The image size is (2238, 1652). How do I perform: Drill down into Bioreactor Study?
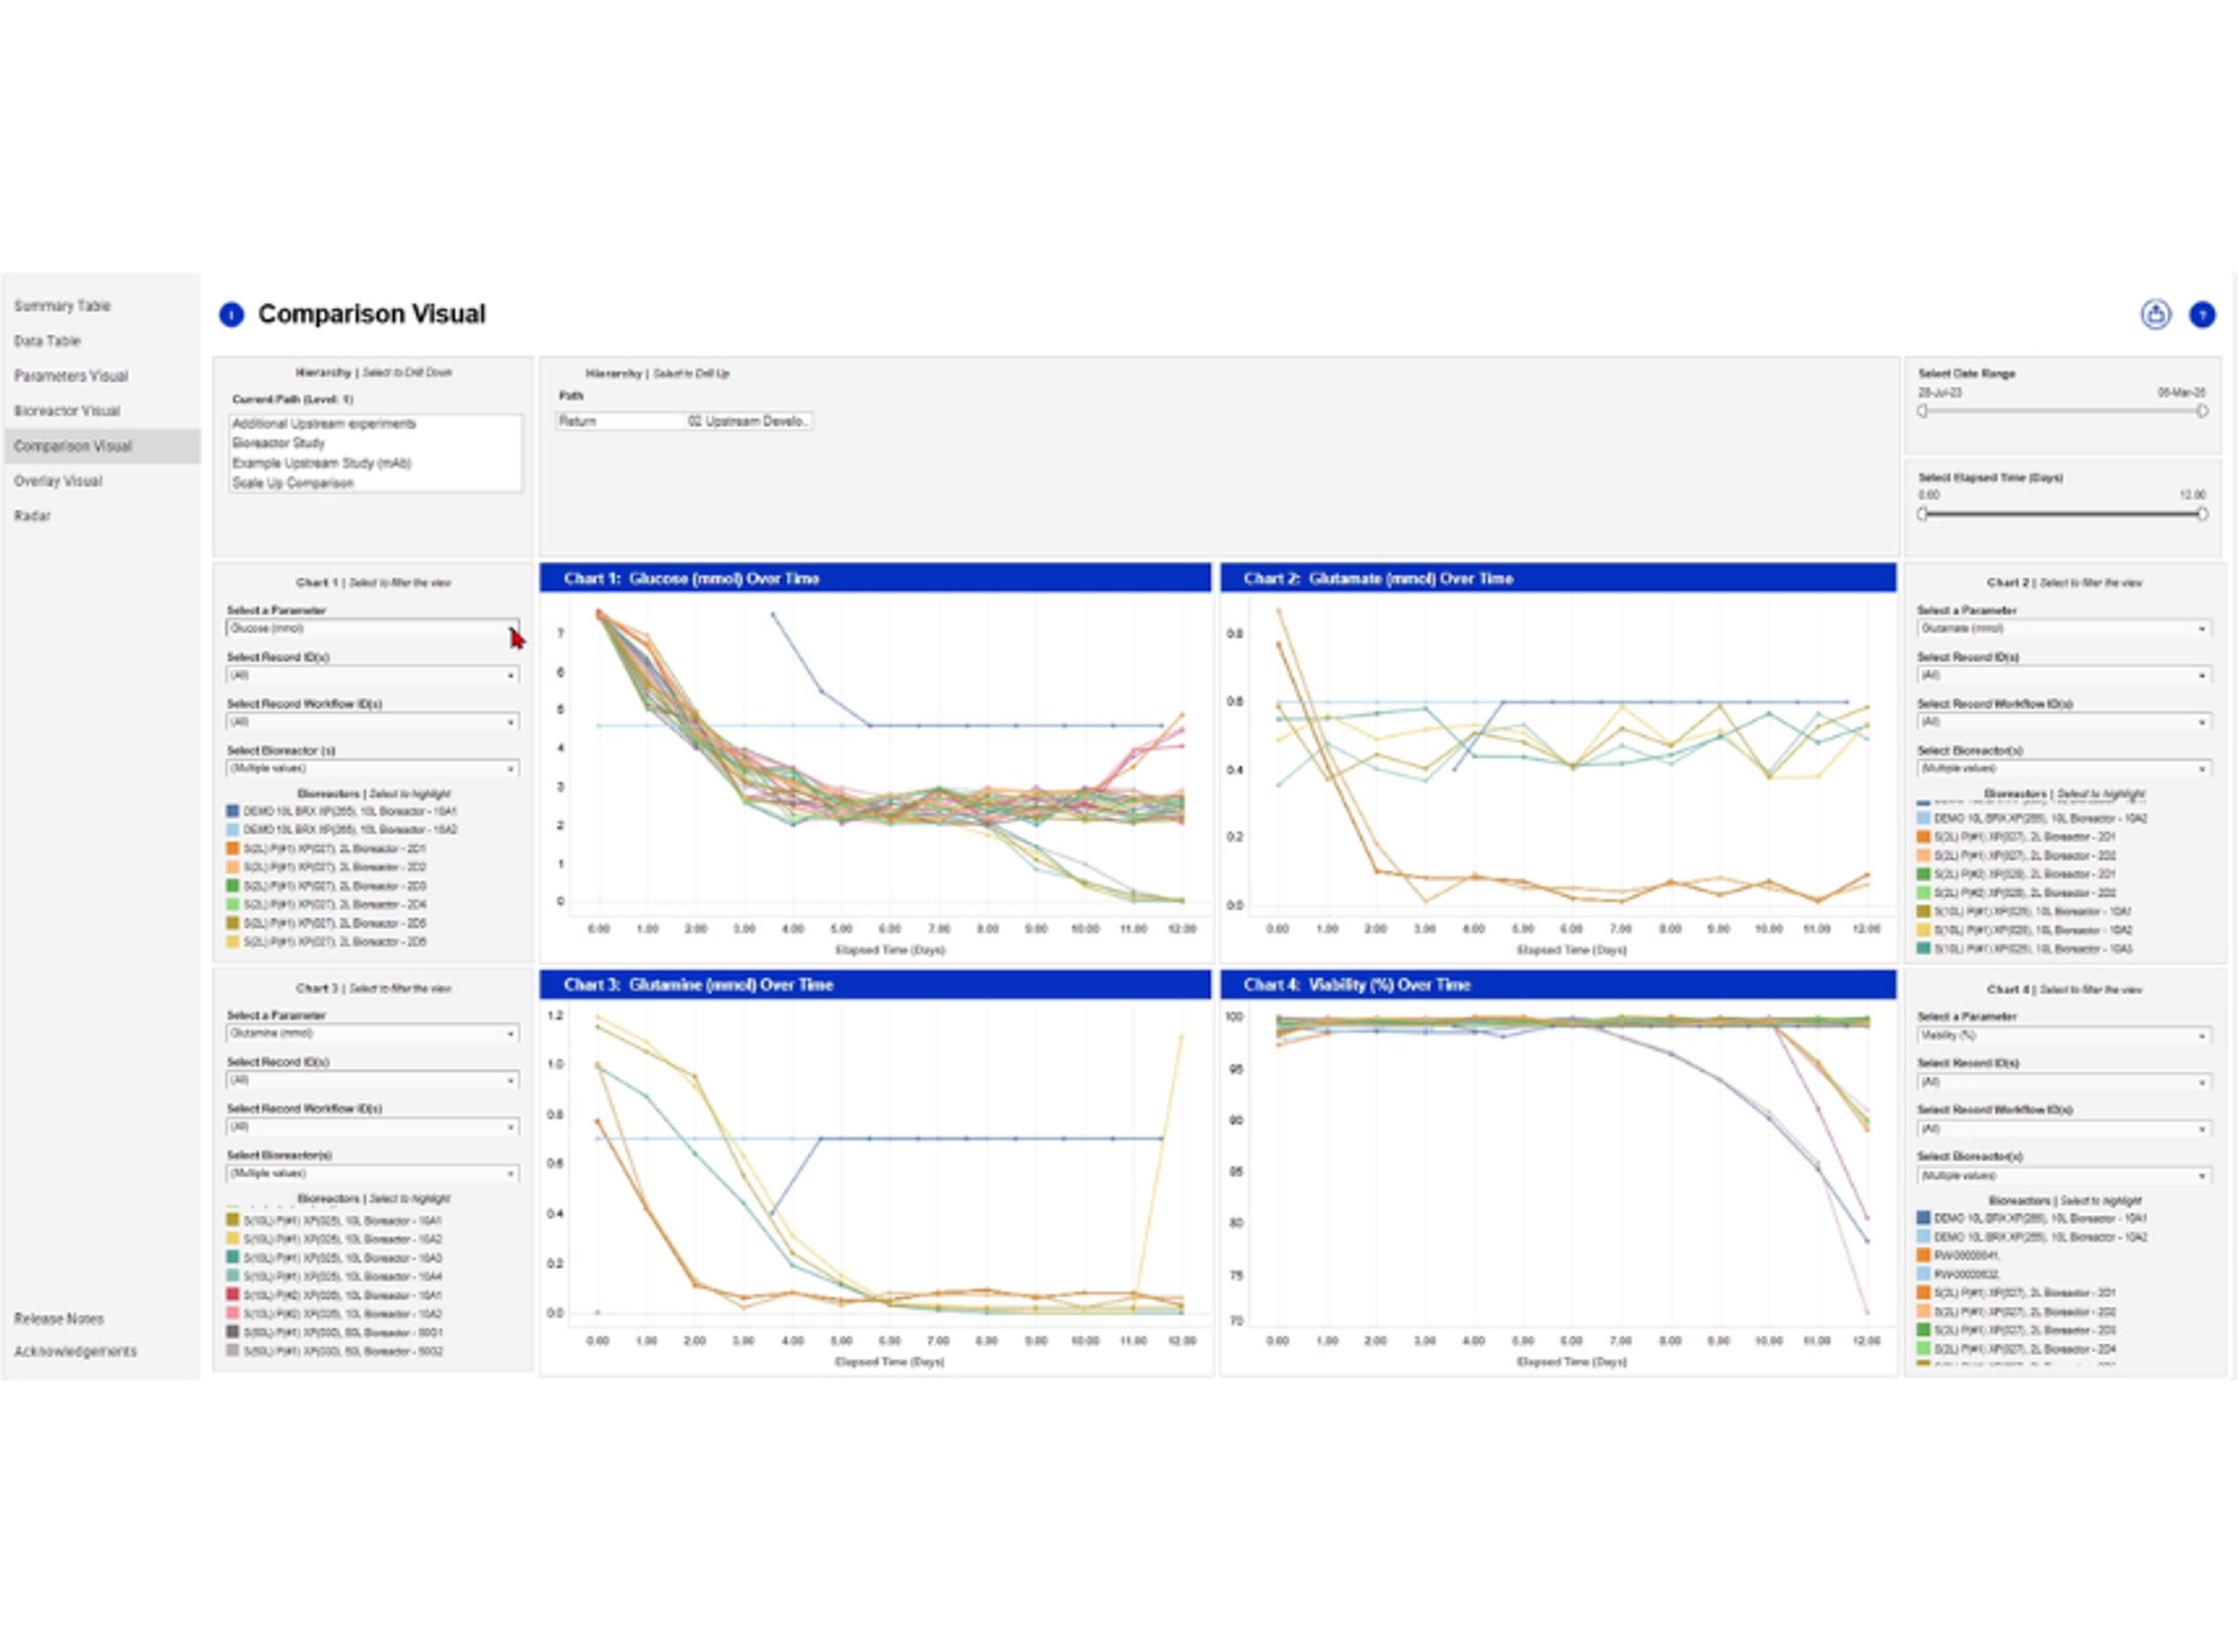[x=279, y=443]
